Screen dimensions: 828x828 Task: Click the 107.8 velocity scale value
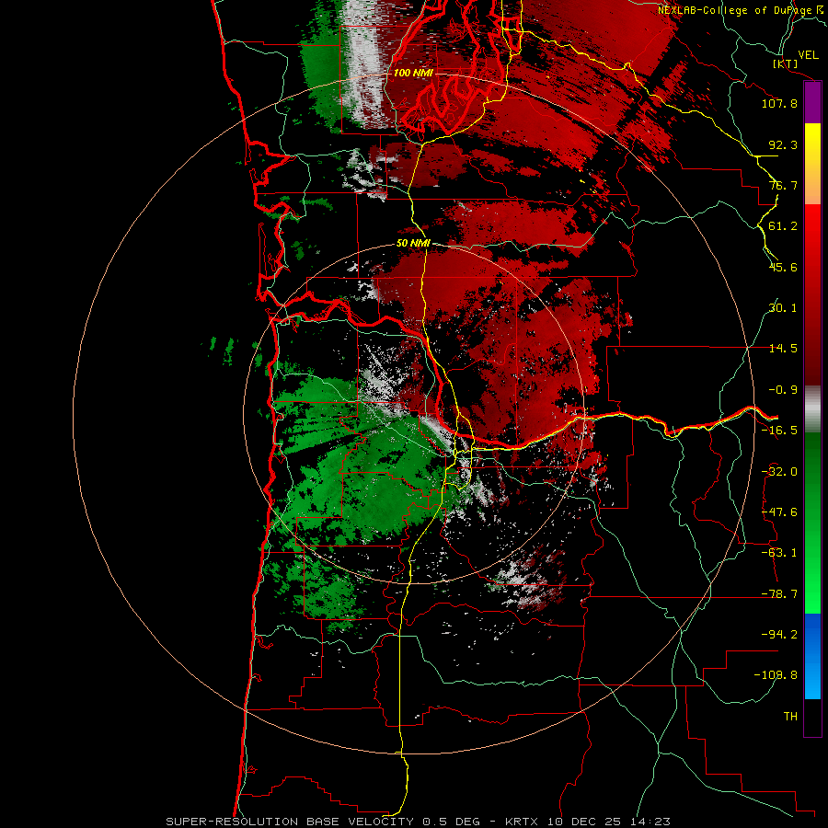779,103
